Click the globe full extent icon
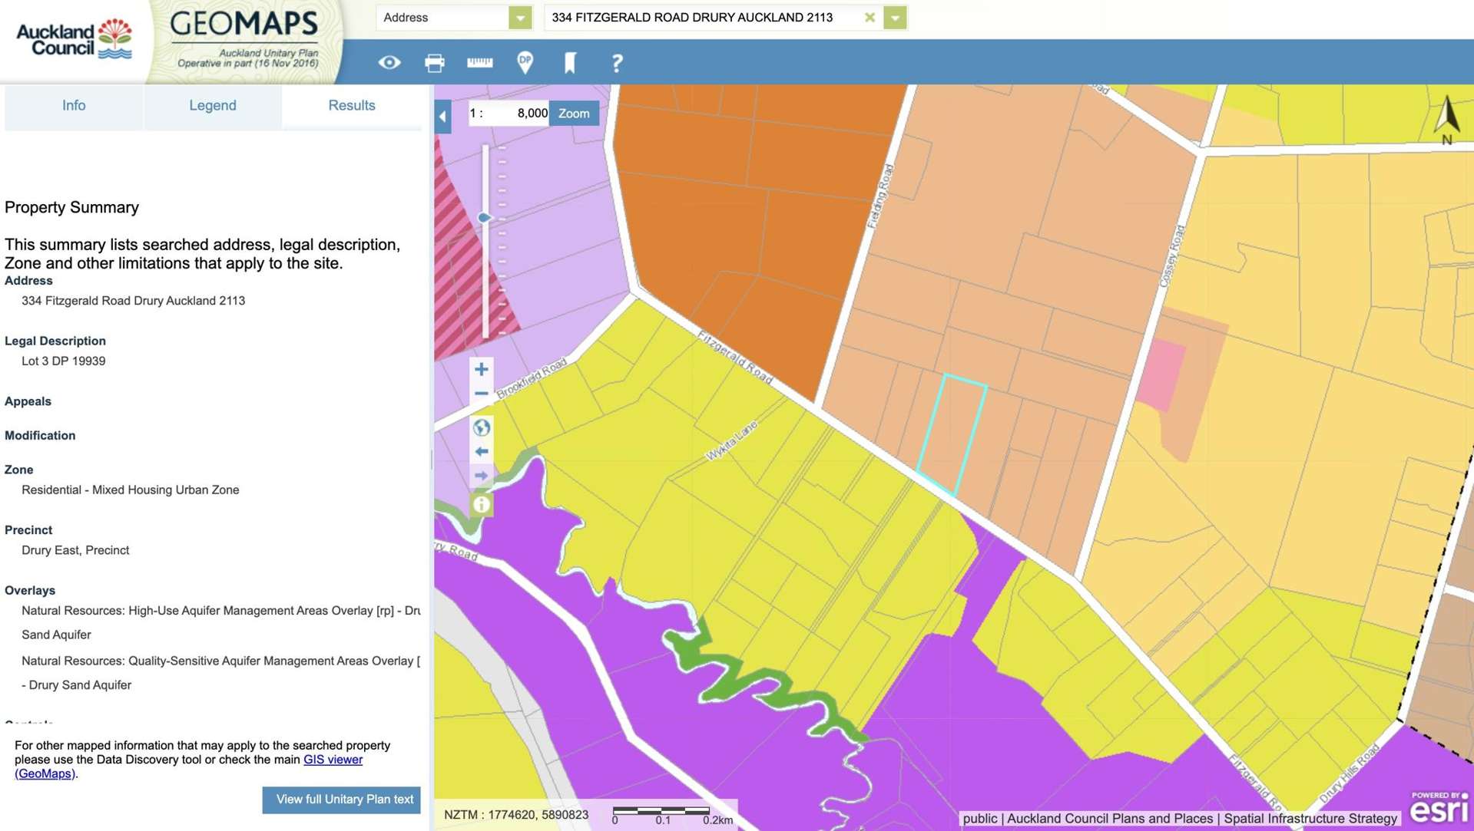This screenshot has width=1474, height=831. 482,427
